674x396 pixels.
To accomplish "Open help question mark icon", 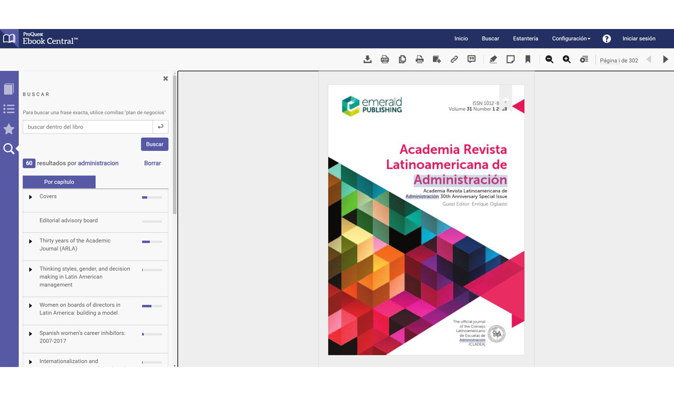I will 607,38.
